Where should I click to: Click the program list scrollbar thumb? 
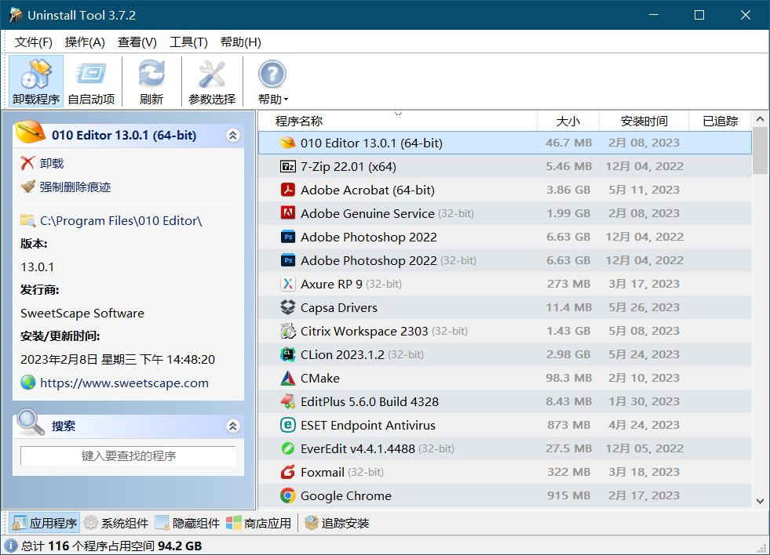tap(760, 151)
